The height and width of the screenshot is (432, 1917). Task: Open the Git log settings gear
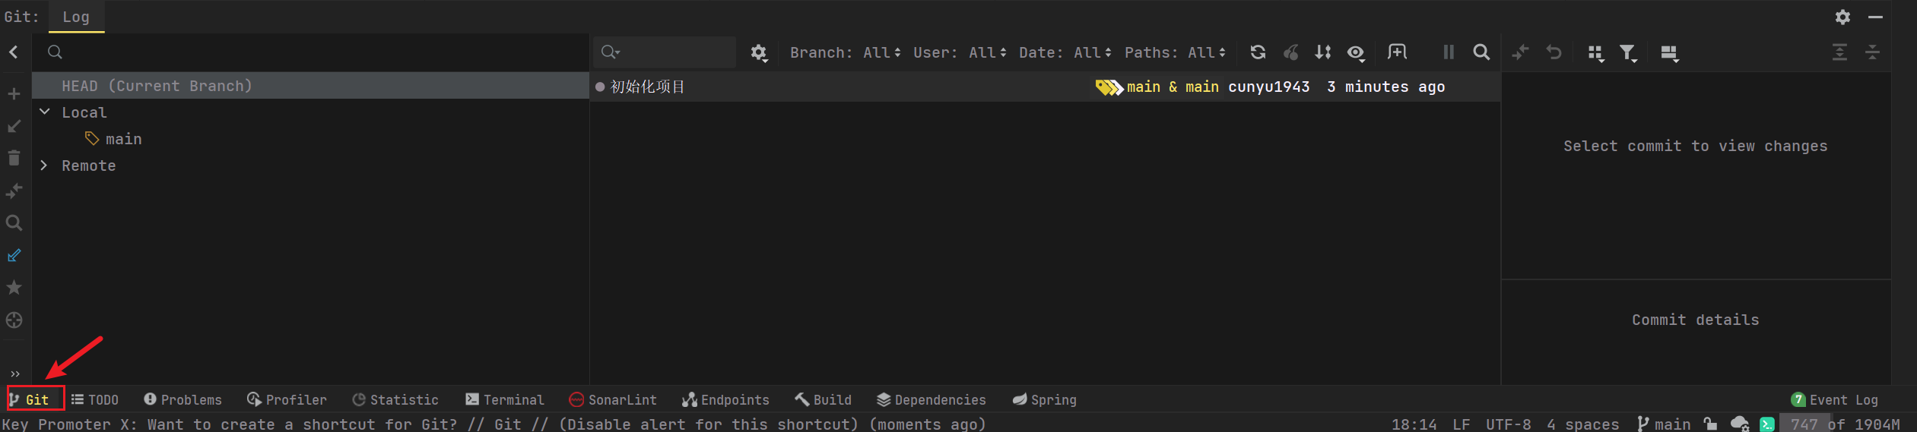pos(758,53)
